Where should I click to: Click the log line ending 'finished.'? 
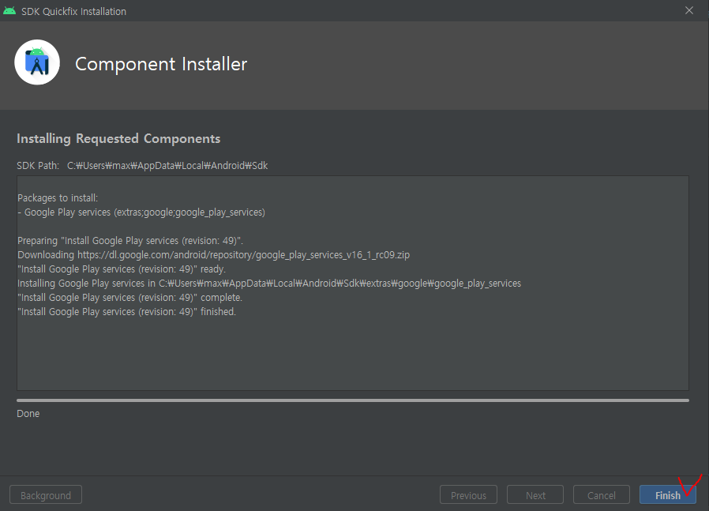(x=126, y=311)
